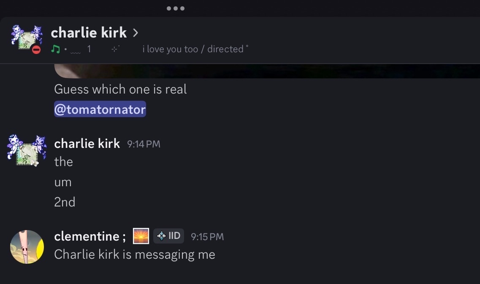Open clementine's round profile avatar
480x284 pixels.
27,247
